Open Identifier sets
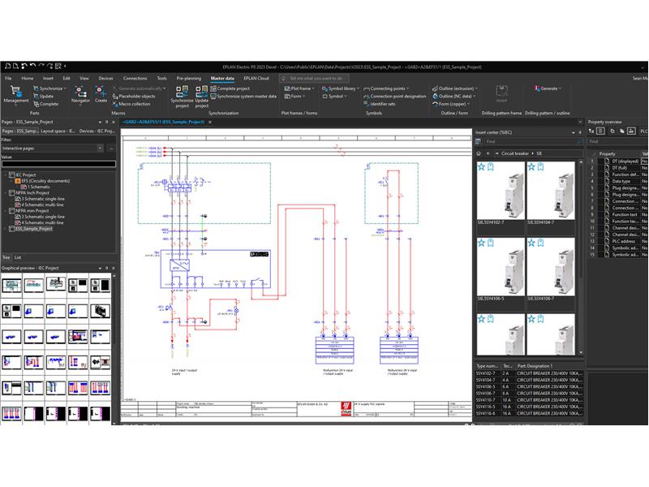 coord(379,104)
